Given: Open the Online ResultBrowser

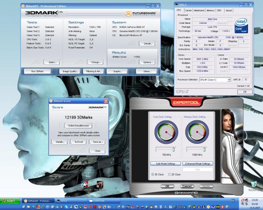Looking at the screenshot, I should pos(78,126).
